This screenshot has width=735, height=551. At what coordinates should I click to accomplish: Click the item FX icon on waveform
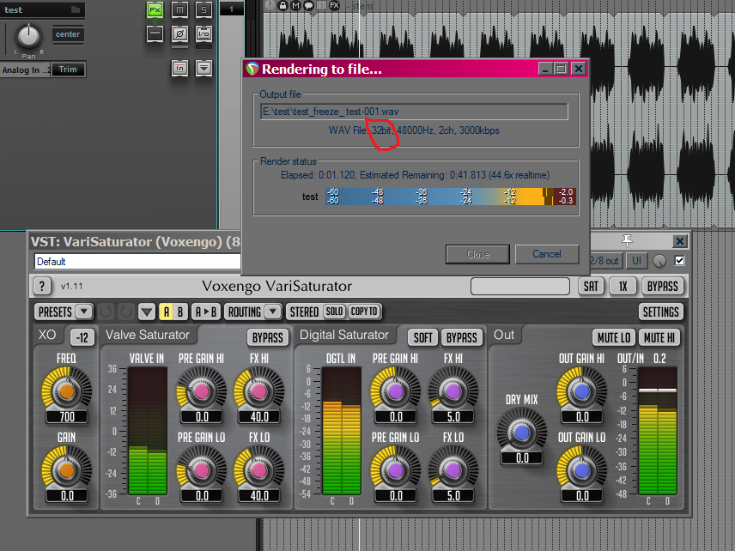point(334,6)
